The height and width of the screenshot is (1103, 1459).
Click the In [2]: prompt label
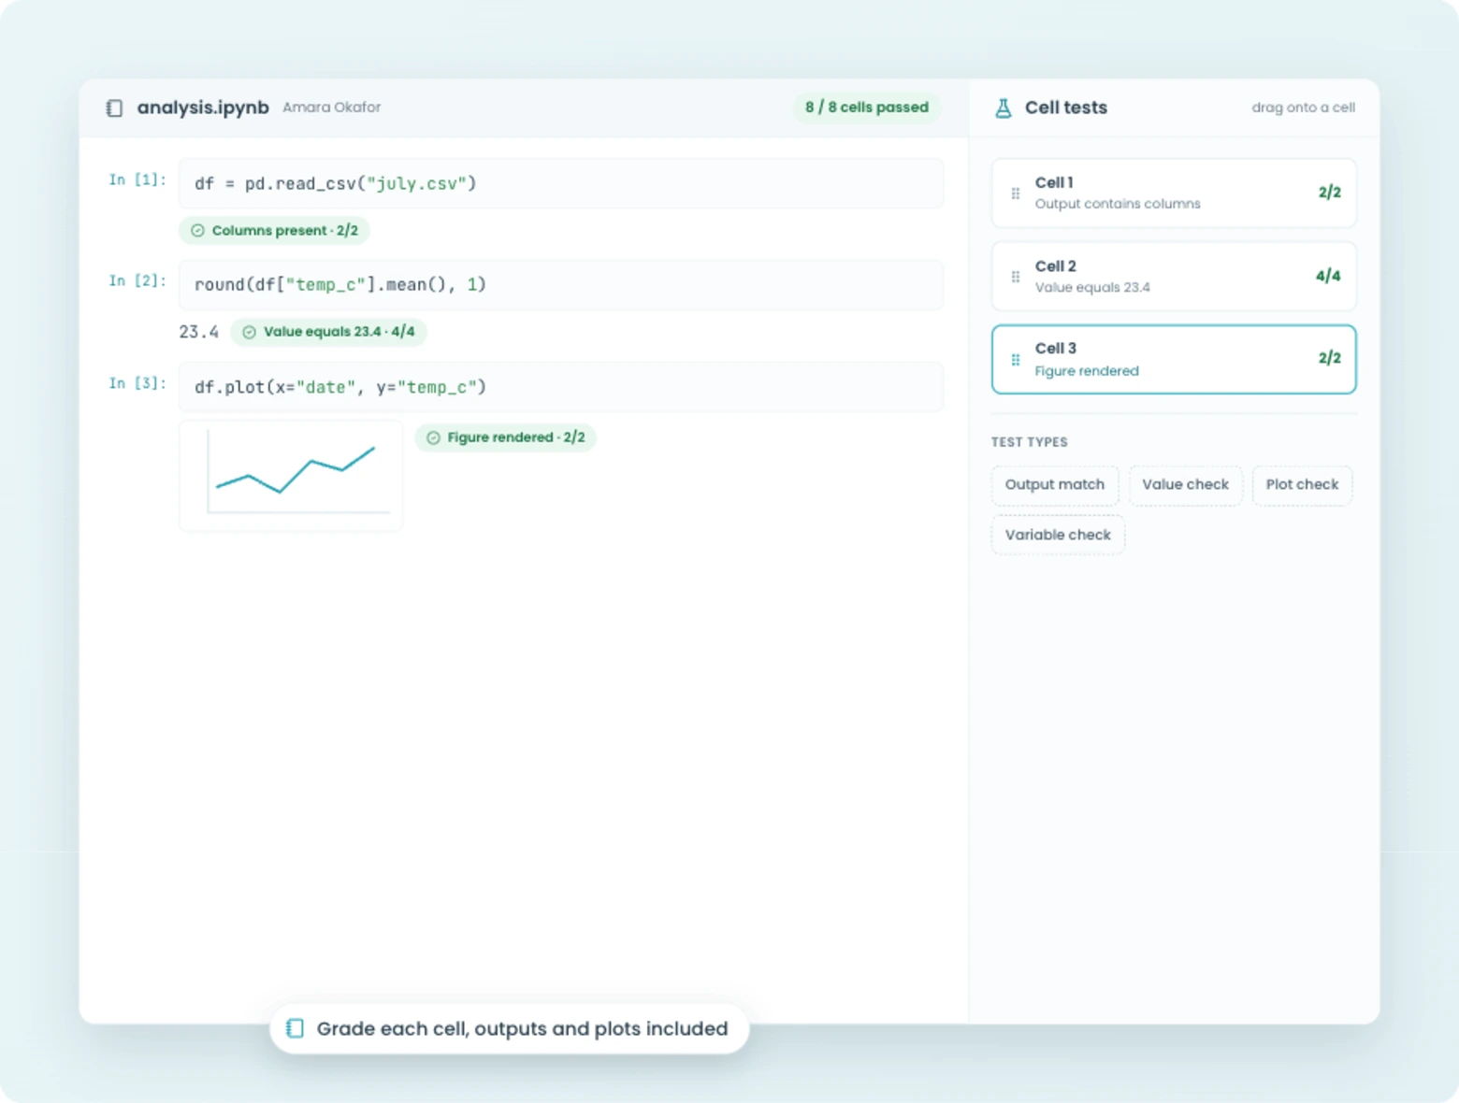[137, 280]
